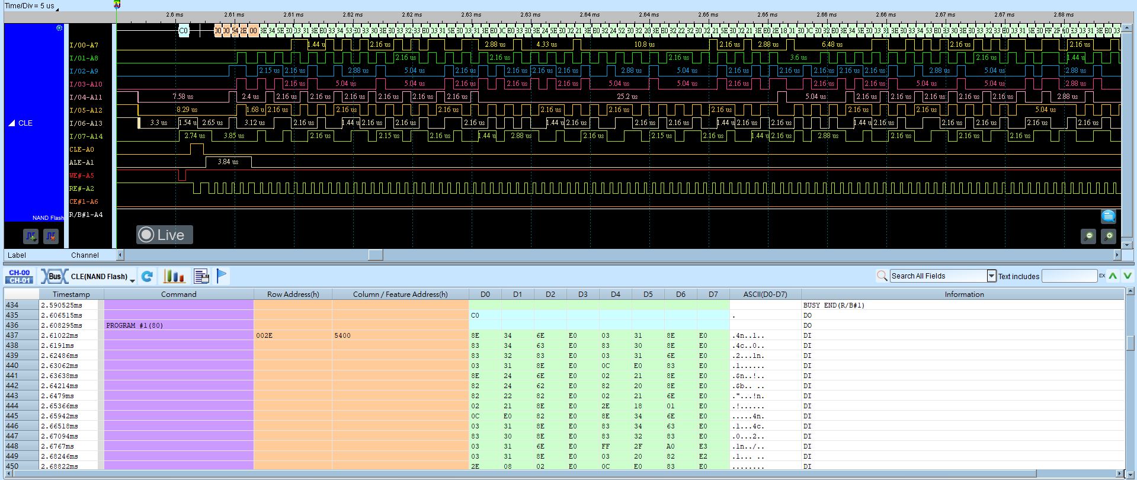
Task: Click the data table vertical scrollbar thumb
Action: pos(1130,343)
